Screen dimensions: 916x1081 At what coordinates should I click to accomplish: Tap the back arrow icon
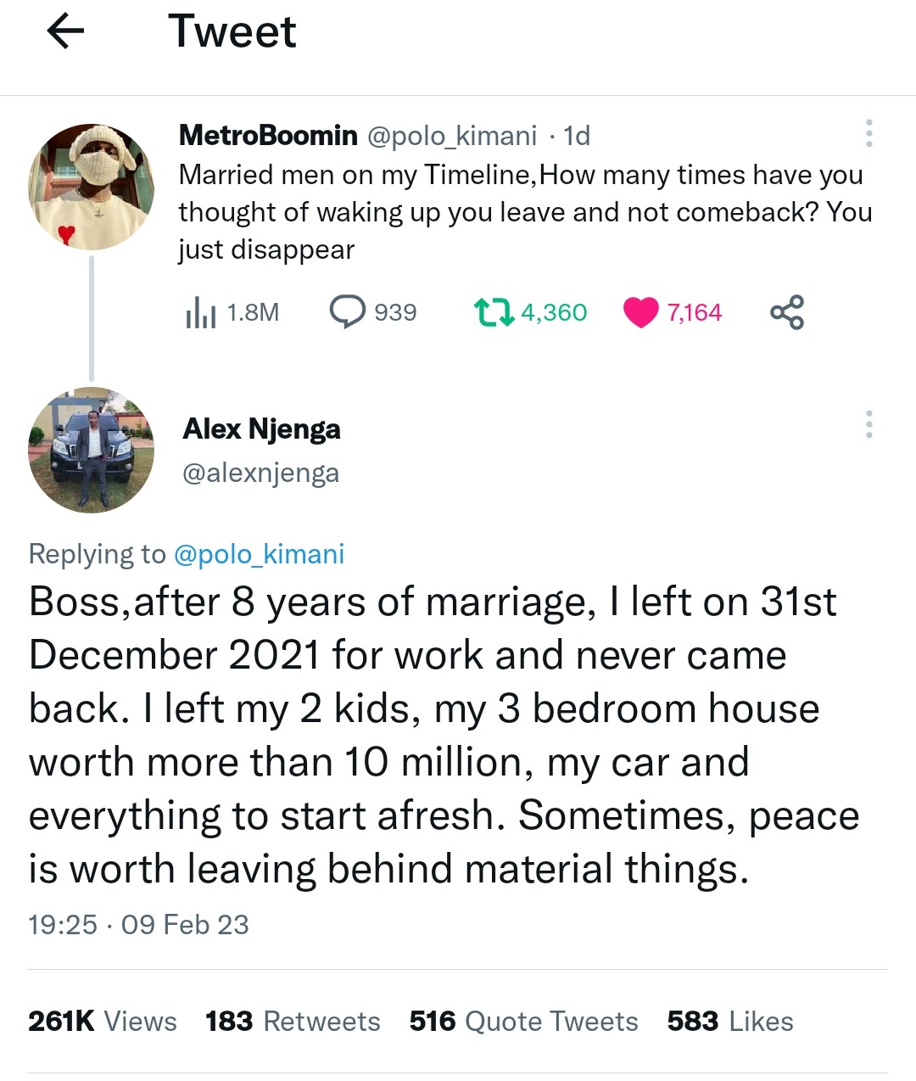(65, 32)
